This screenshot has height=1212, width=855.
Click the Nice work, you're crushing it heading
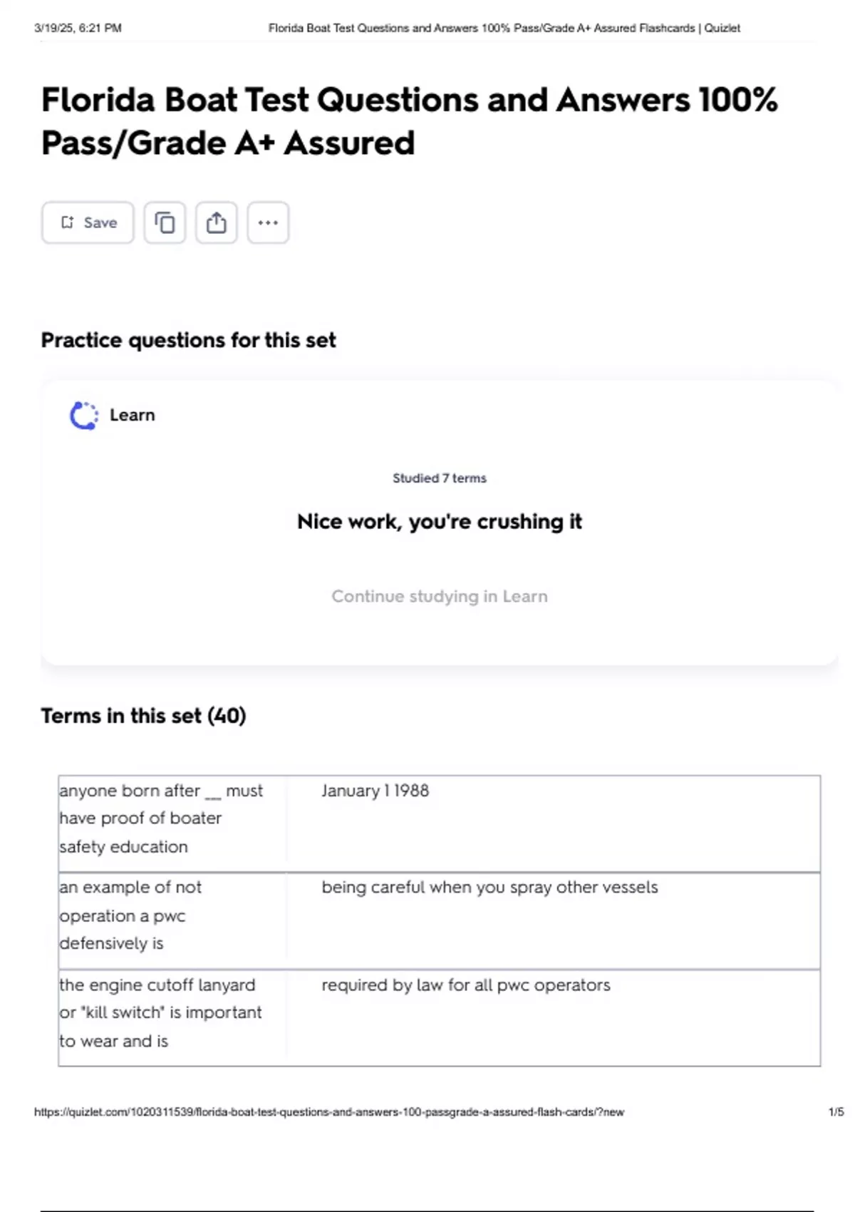point(439,522)
